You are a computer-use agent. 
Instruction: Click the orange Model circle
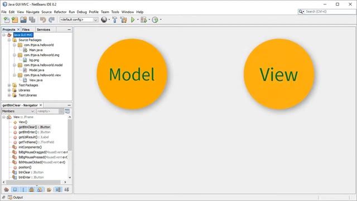132,74
